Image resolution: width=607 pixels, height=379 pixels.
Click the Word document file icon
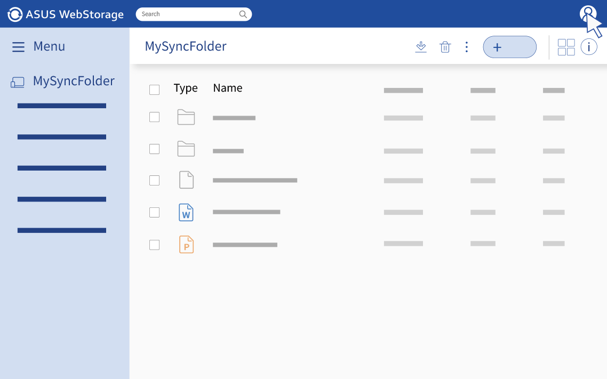tap(186, 212)
